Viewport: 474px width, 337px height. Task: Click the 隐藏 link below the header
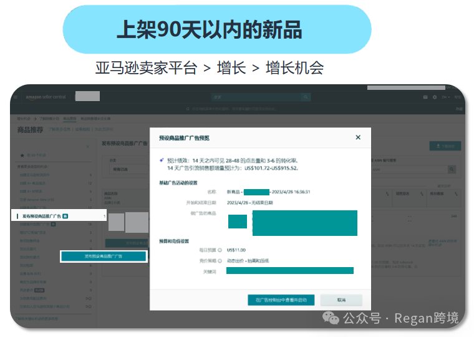click(x=459, y=109)
